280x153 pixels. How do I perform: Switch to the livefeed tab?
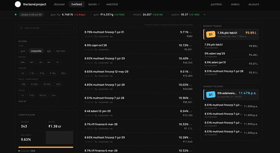[77, 4]
